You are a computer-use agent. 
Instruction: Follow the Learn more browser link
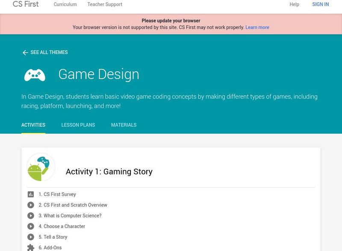pos(257,27)
